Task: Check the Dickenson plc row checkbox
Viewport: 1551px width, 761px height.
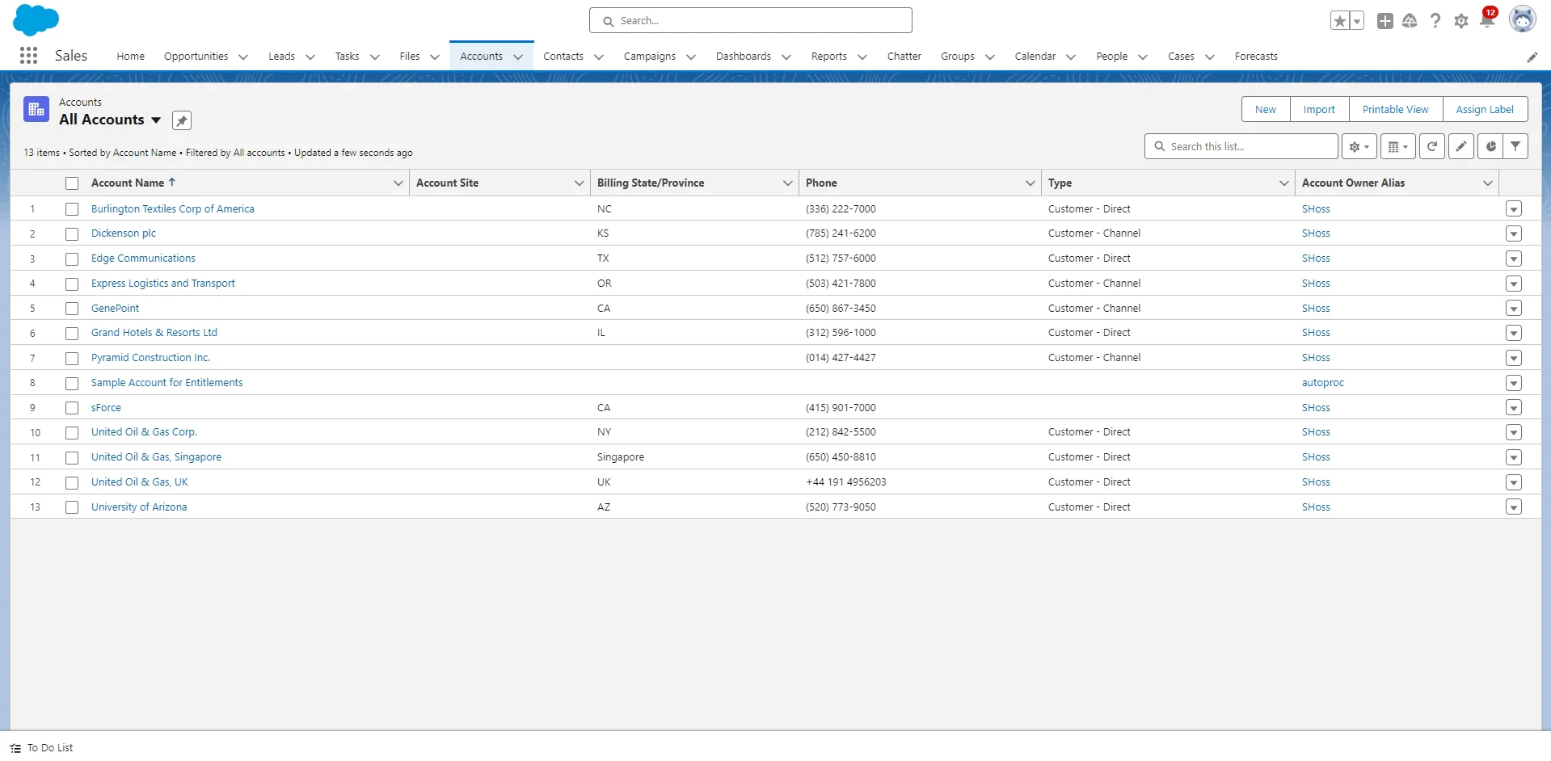Action: pos(72,234)
